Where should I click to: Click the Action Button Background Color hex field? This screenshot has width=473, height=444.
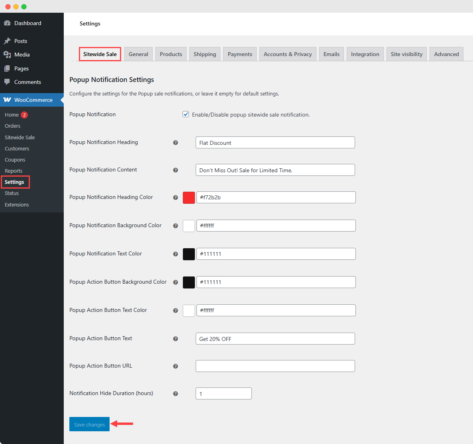click(x=276, y=282)
